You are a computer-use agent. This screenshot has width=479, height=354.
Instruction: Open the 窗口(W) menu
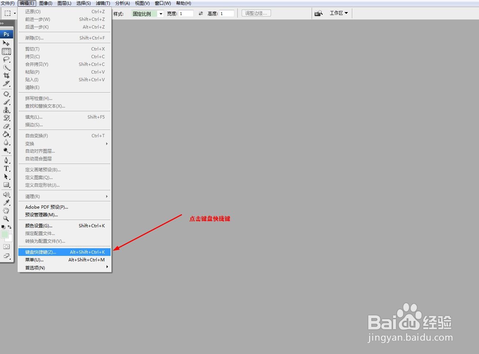(163, 3)
